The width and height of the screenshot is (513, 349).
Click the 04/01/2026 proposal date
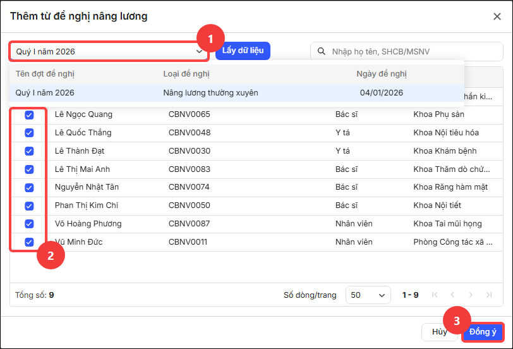[382, 93]
